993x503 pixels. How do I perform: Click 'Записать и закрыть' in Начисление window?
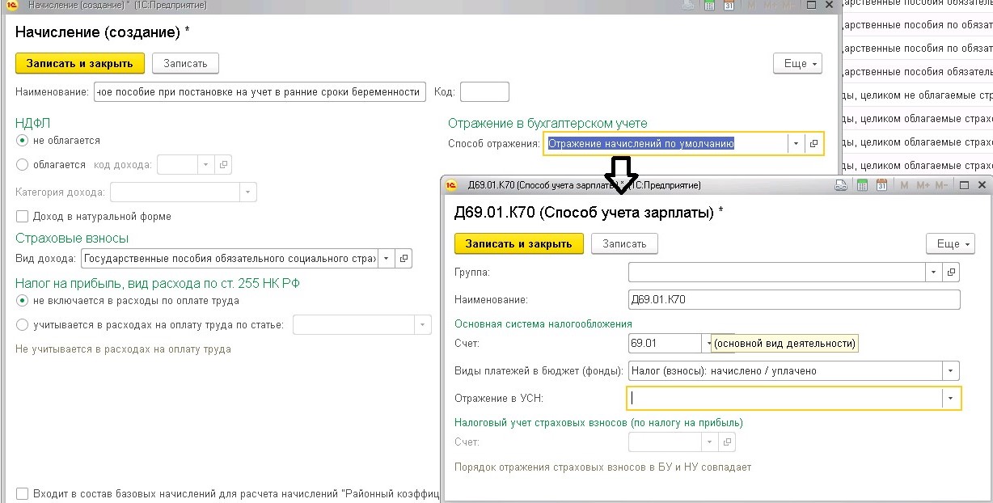click(x=80, y=63)
